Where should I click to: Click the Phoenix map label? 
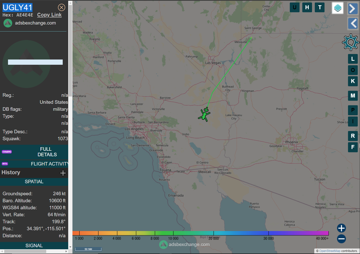tap(292, 142)
